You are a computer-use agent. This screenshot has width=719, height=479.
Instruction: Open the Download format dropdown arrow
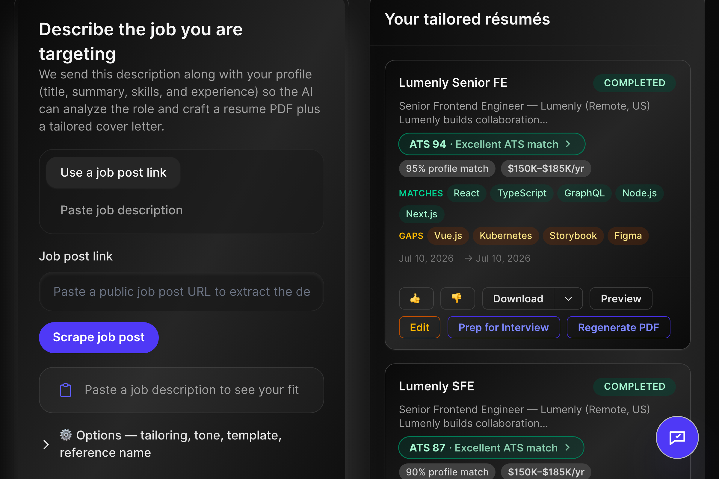click(568, 298)
